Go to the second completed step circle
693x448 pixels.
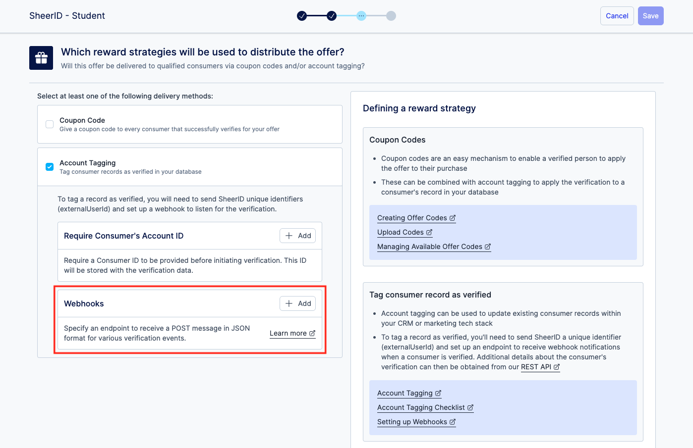point(332,16)
